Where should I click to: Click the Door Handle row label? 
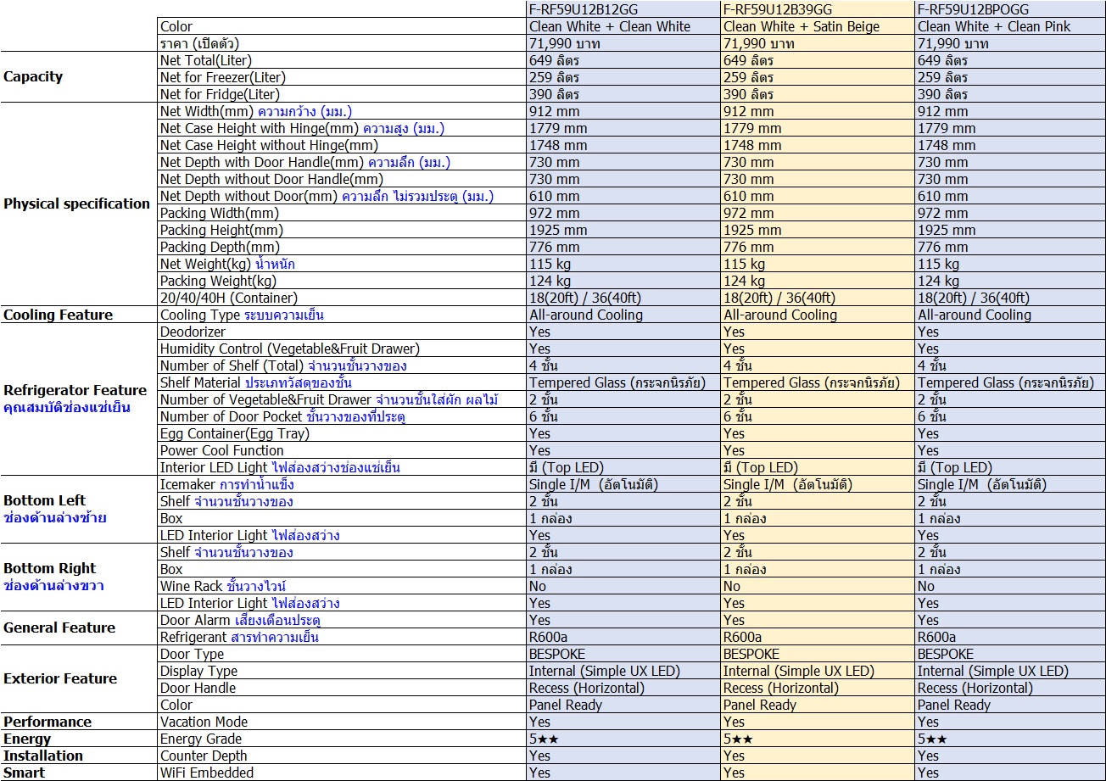click(x=198, y=688)
